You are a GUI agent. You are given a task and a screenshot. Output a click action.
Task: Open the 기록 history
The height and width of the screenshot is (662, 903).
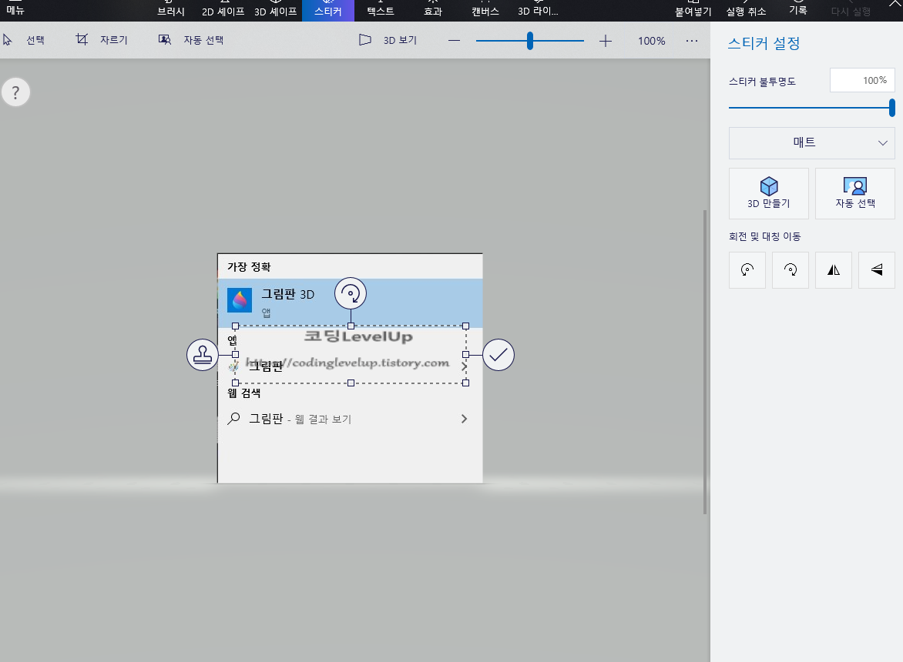pos(797,9)
